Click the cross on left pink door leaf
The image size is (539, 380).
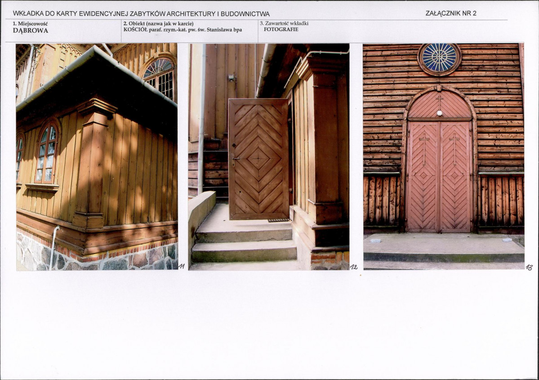coord(424,148)
